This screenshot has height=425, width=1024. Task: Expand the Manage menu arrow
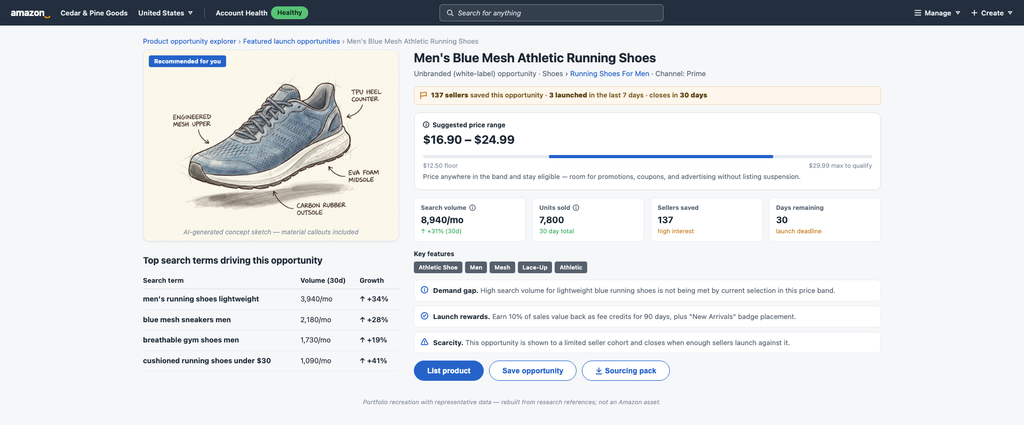point(958,13)
